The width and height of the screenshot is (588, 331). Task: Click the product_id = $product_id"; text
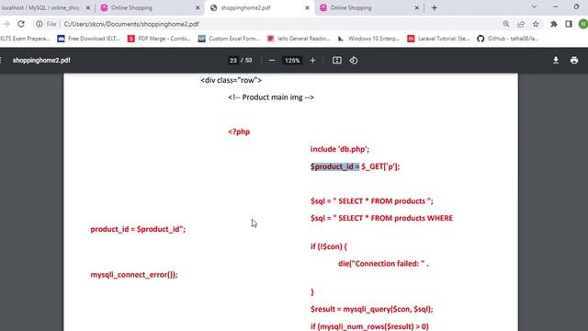pos(138,229)
